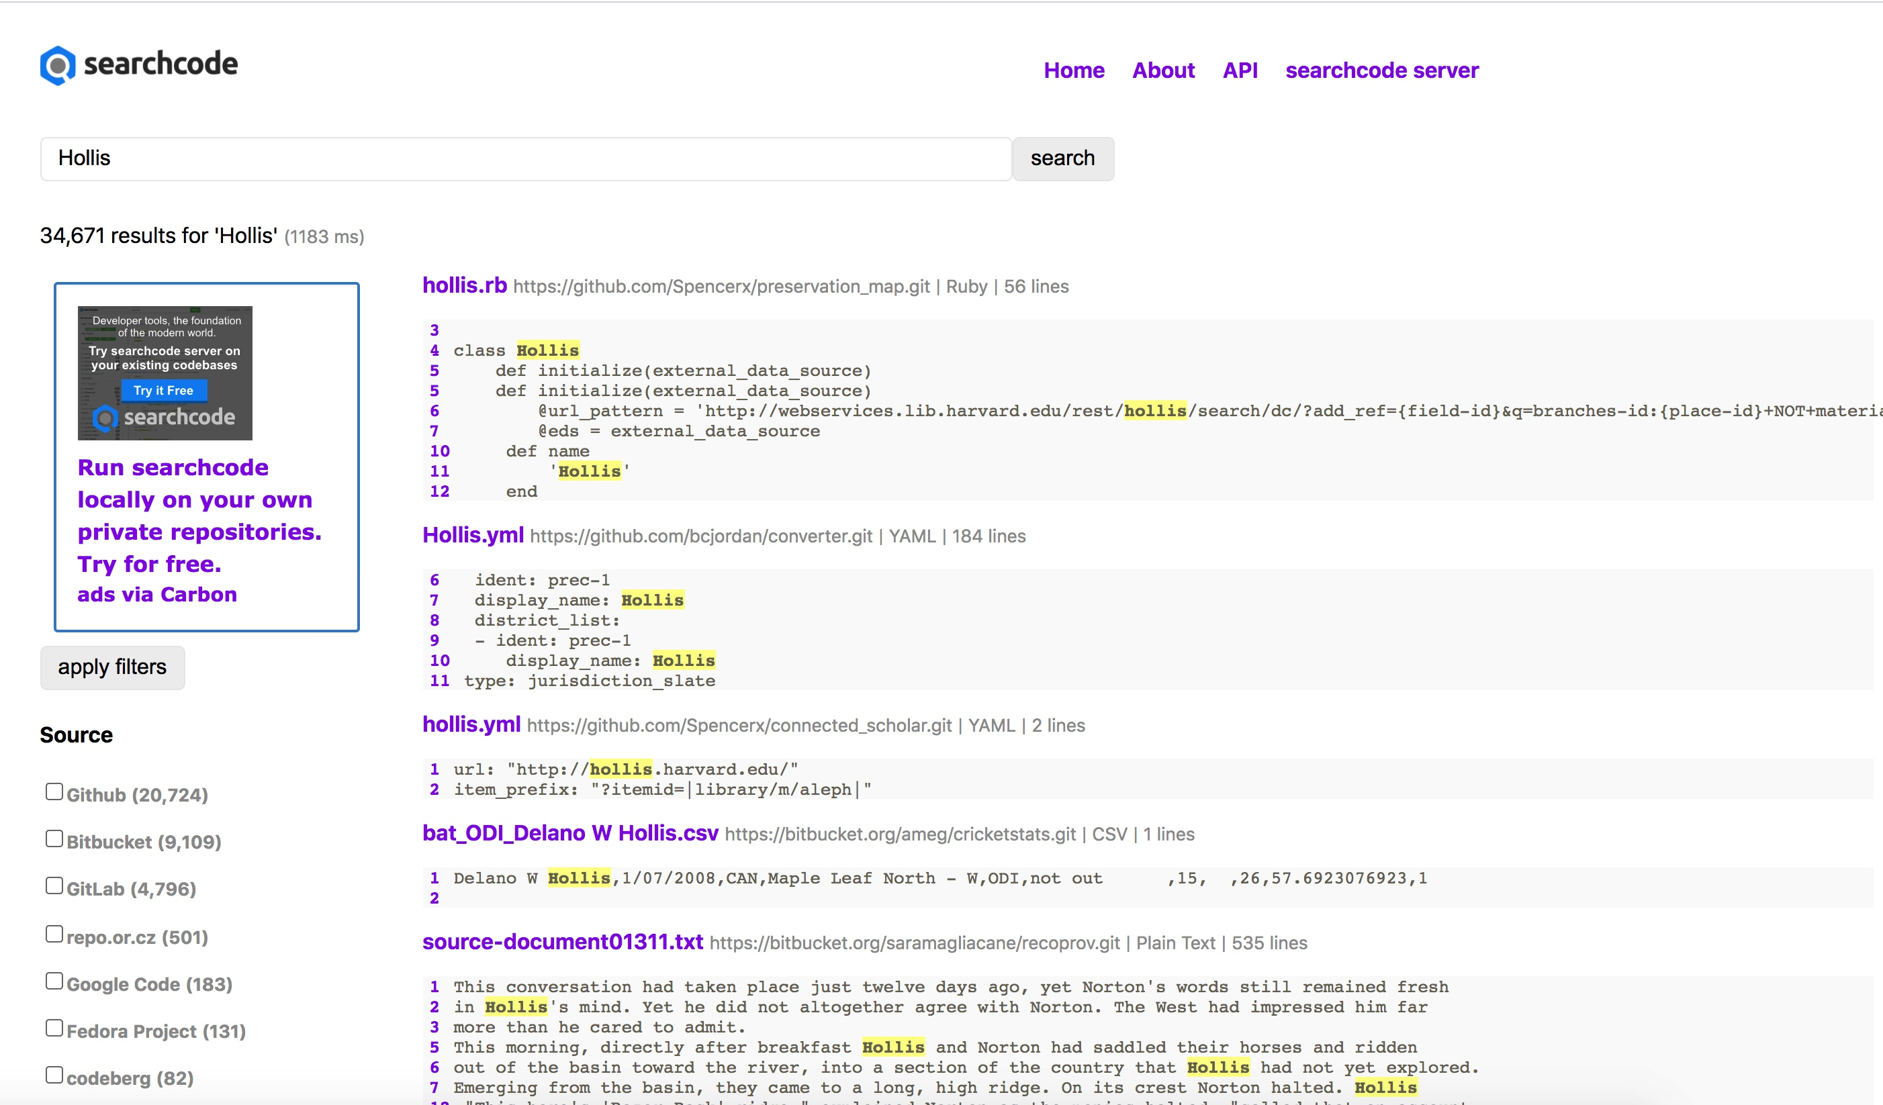
Task: Open the About navigation link
Action: click(1162, 70)
